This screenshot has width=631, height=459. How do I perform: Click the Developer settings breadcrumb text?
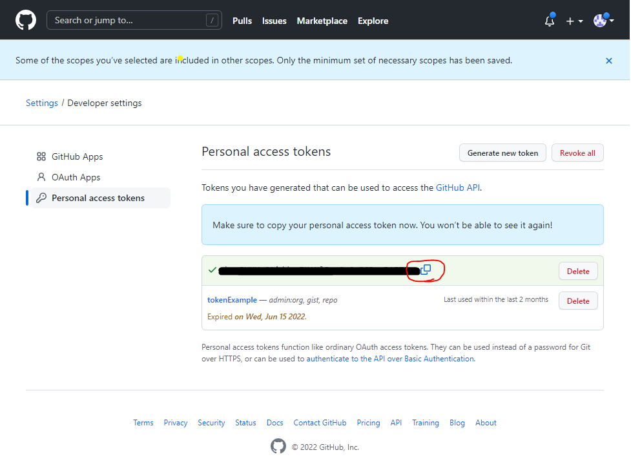tap(105, 103)
